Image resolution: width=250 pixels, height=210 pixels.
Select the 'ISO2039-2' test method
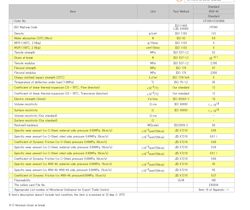click(181, 125)
